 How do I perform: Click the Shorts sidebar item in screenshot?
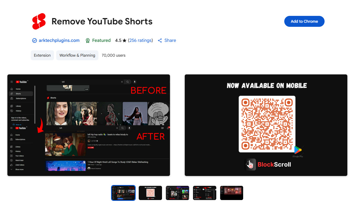click(x=20, y=94)
